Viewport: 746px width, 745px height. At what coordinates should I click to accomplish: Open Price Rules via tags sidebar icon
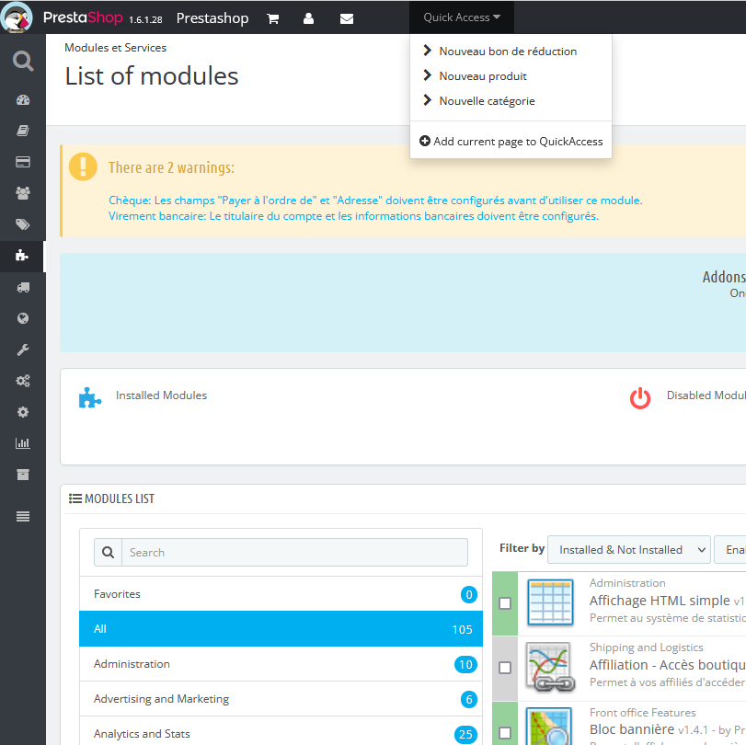23,224
